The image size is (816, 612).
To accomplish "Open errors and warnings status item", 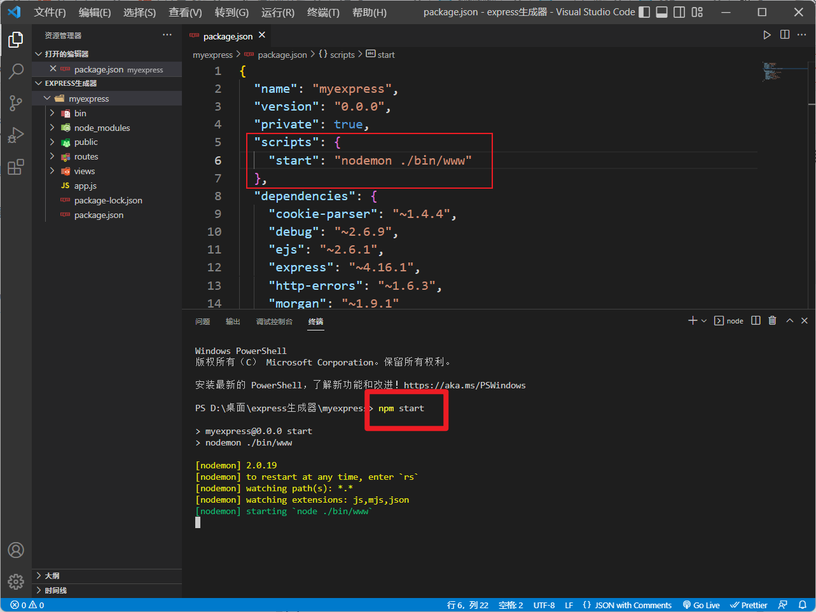I will click(27, 605).
